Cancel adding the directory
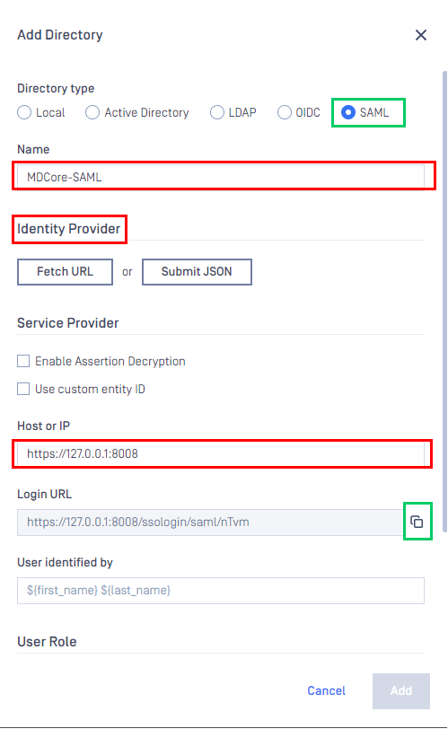The image size is (448, 729). 326,691
